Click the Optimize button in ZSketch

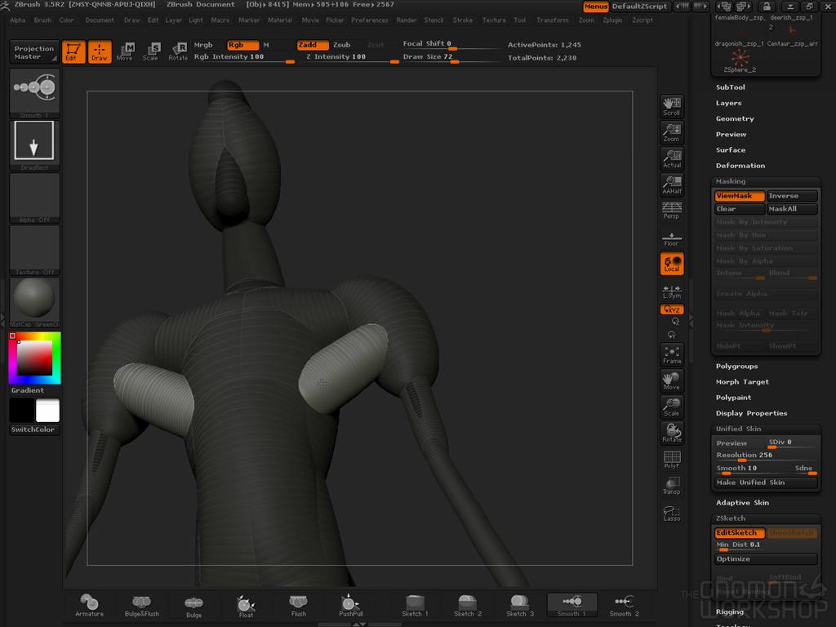pyautogui.click(x=766, y=558)
